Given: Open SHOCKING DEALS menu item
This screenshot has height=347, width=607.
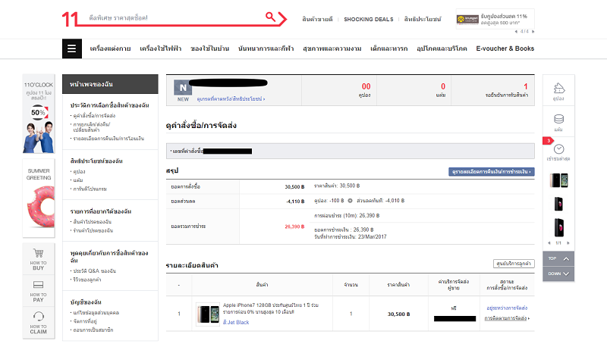Looking at the screenshot, I should 368,18.
